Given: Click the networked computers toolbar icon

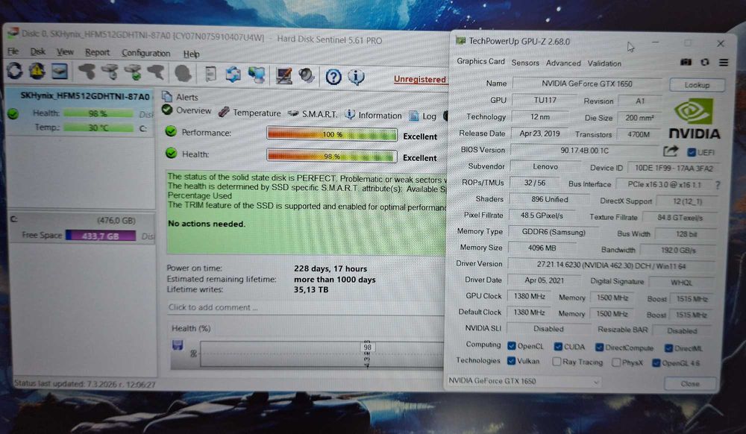Looking at the screenshot, I should coord(256,75).
